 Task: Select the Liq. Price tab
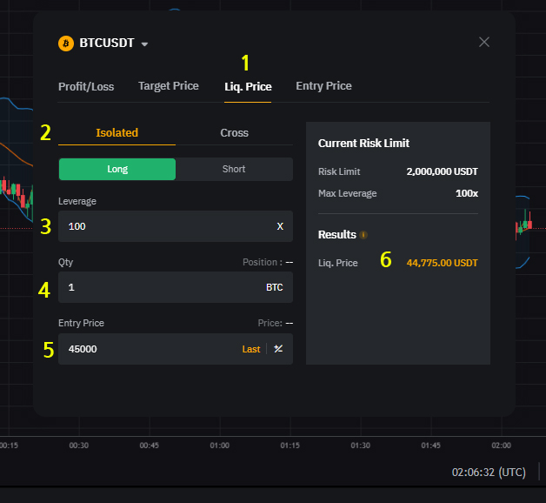click(x=248, y=87)
